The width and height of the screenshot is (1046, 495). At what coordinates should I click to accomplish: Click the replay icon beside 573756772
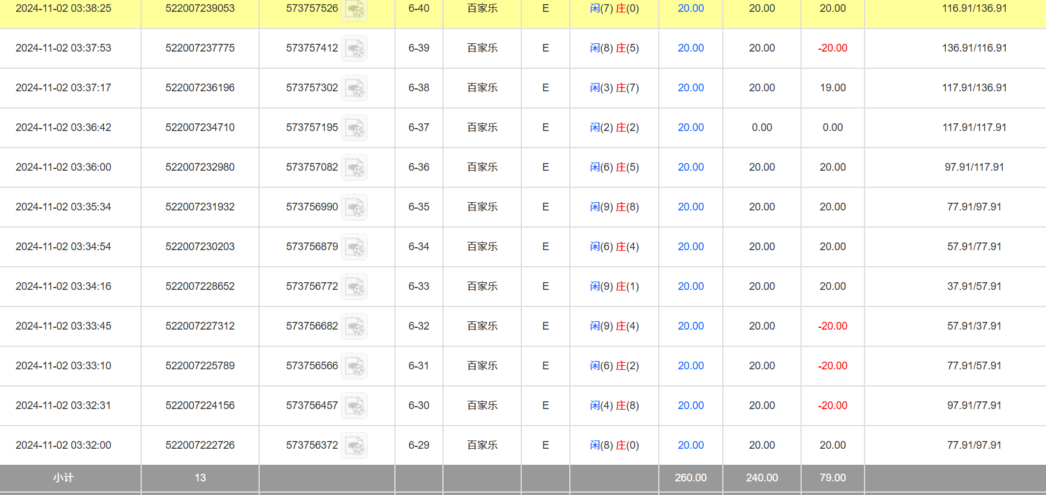pyautogui.click(x=355, y=287)
